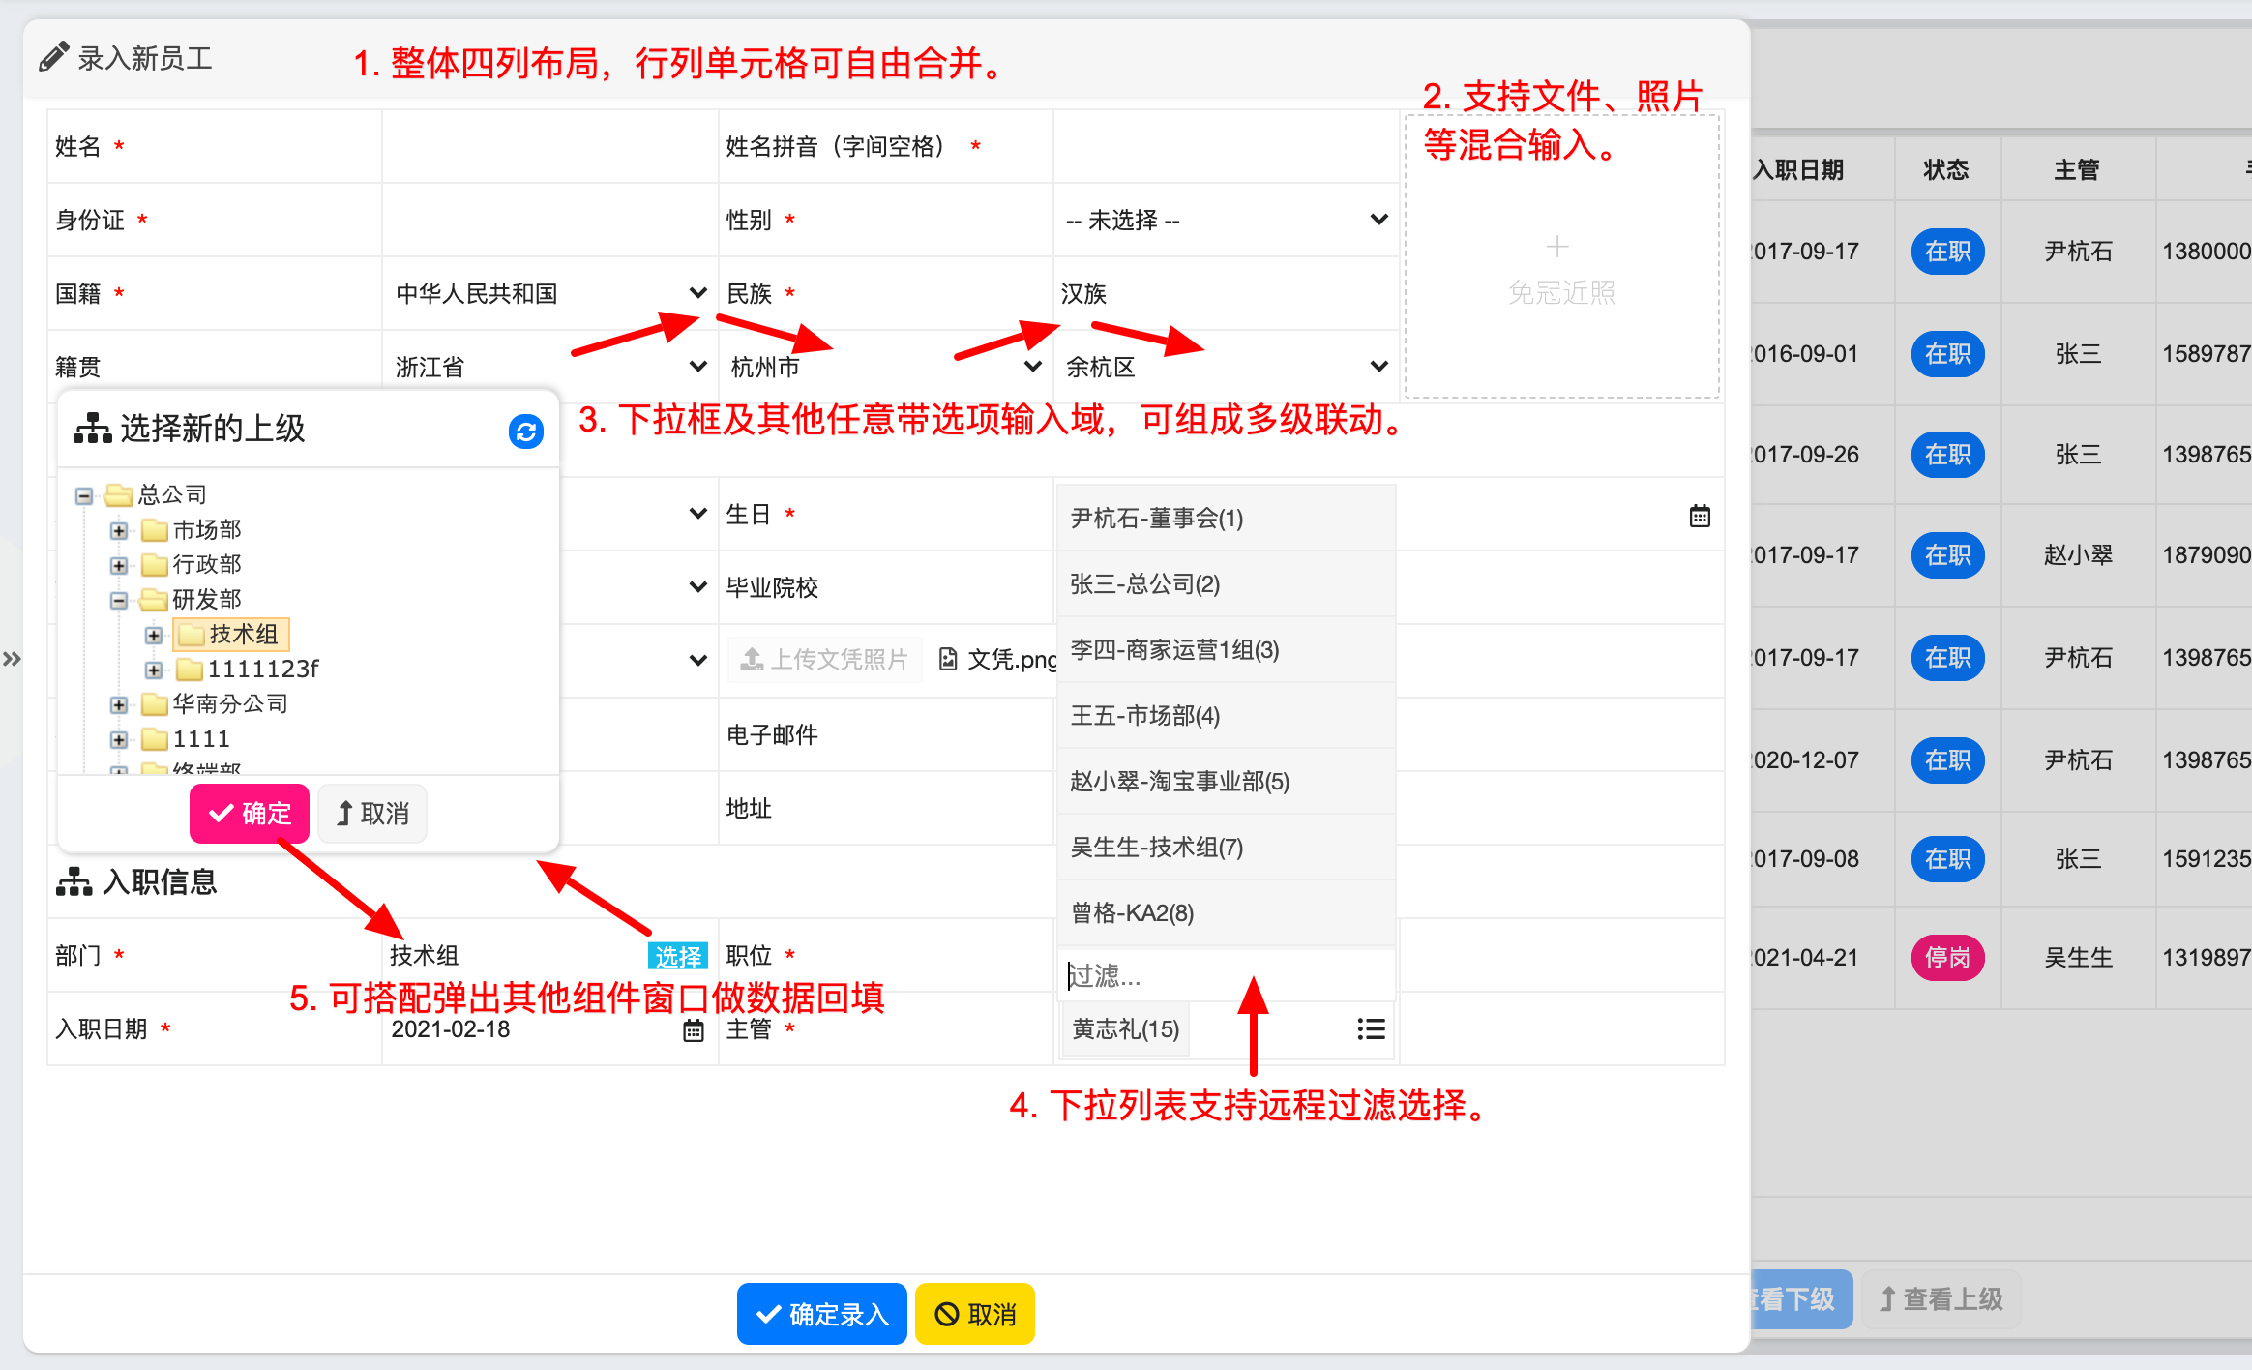Image resolution: width=2252 pixels, height=1370 pixels.
Task: Collapse the 研发部 tree node
Action: 119,600
